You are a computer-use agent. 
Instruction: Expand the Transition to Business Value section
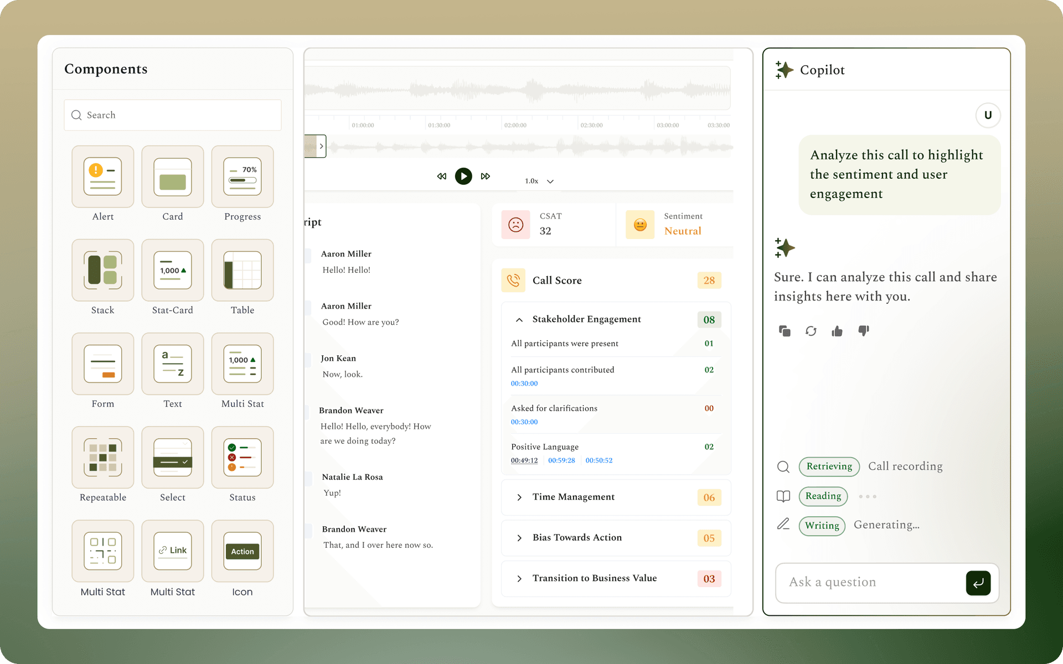(x=519, y=579)
